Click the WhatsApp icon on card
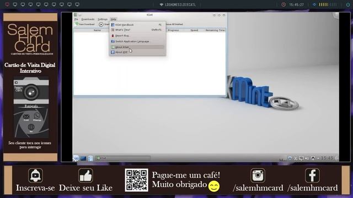 click(37, 116)
